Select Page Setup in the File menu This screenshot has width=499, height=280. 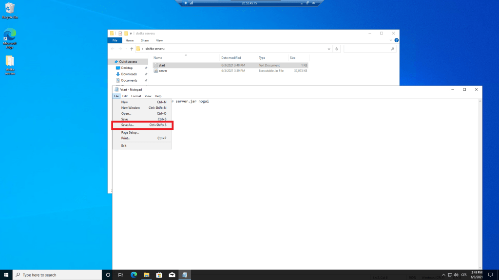(130, 132)
